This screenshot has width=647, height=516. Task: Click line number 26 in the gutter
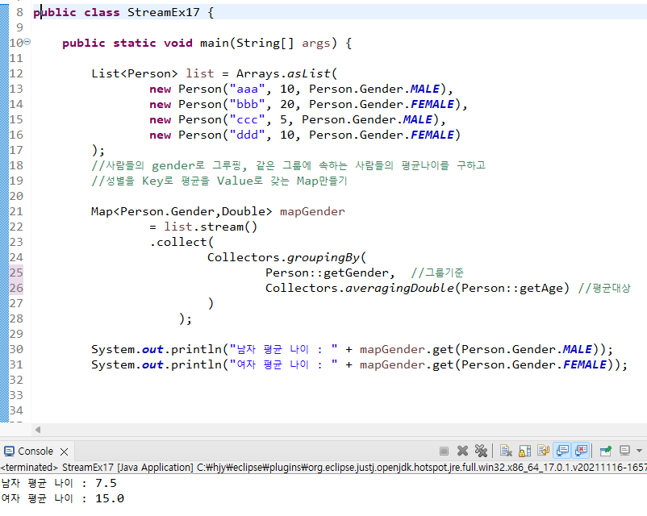pos(16,288)
